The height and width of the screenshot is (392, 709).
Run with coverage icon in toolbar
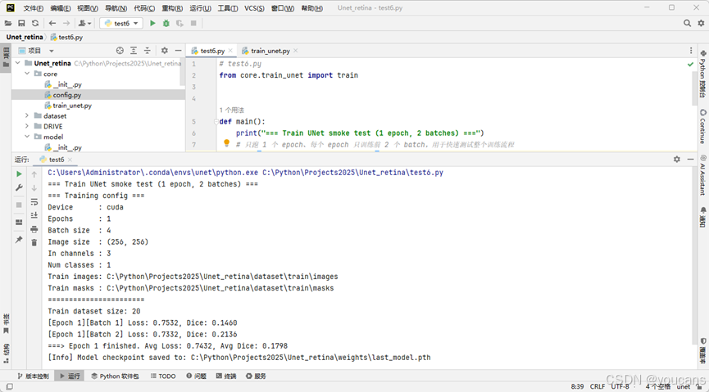click(180, 23)
